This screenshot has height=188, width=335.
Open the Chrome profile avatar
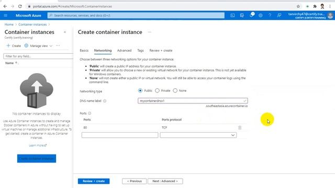[x=322, y=6]
